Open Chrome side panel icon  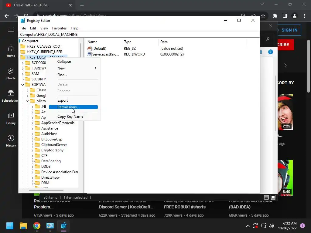pos(285,16)
